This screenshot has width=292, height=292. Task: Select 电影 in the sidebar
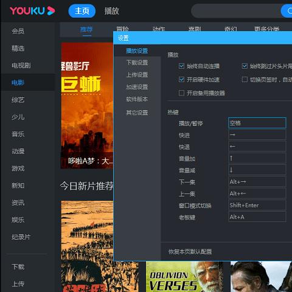click(18, 83)
